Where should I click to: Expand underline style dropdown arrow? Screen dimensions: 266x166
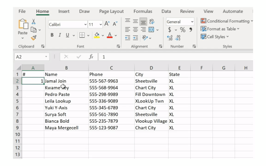pyautogui.click(x=73, y=36)
